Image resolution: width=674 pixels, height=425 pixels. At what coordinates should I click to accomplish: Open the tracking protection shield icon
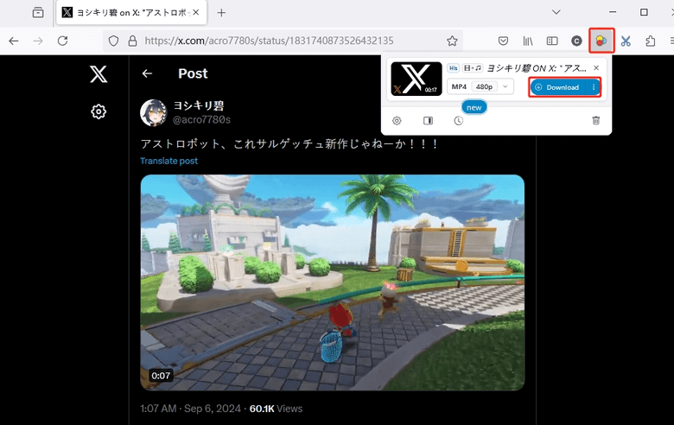point(113,41)
